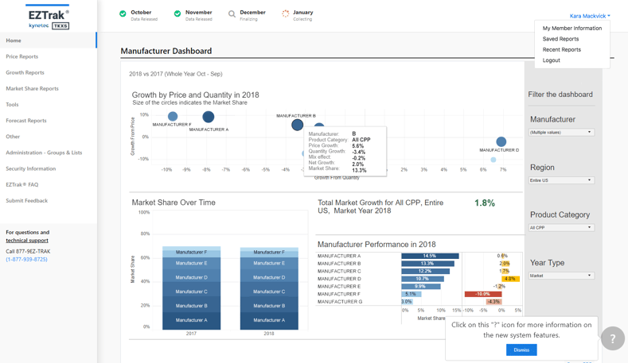
Task: Select Manufacturer A segment in 2017 bar
Action: 192,320
